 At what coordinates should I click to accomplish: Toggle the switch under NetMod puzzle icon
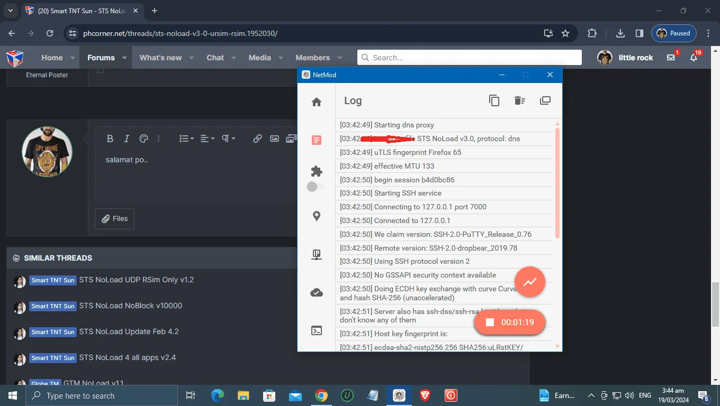[x=316, y=187]
